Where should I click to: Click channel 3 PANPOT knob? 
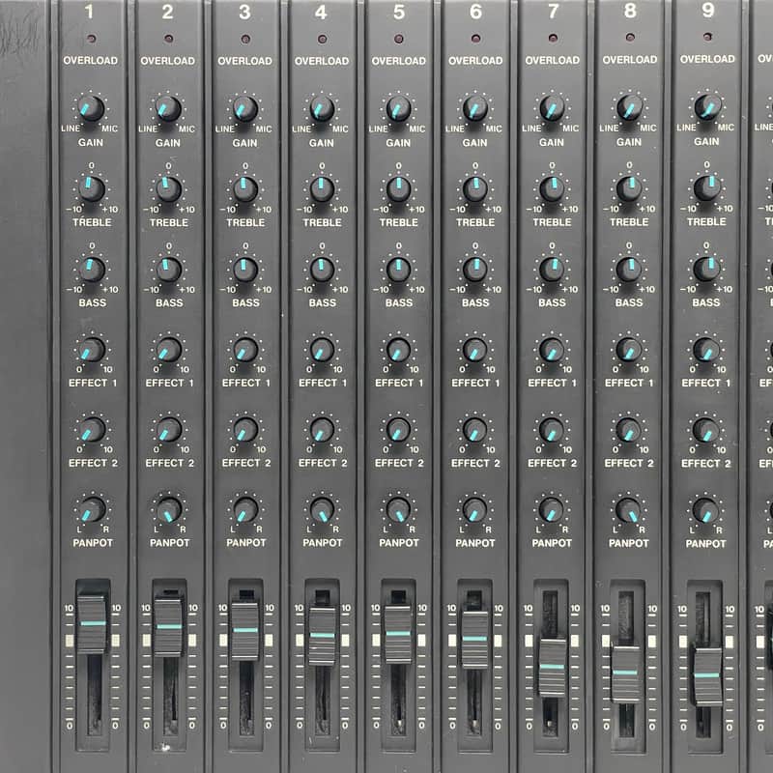tap(245, 510)
